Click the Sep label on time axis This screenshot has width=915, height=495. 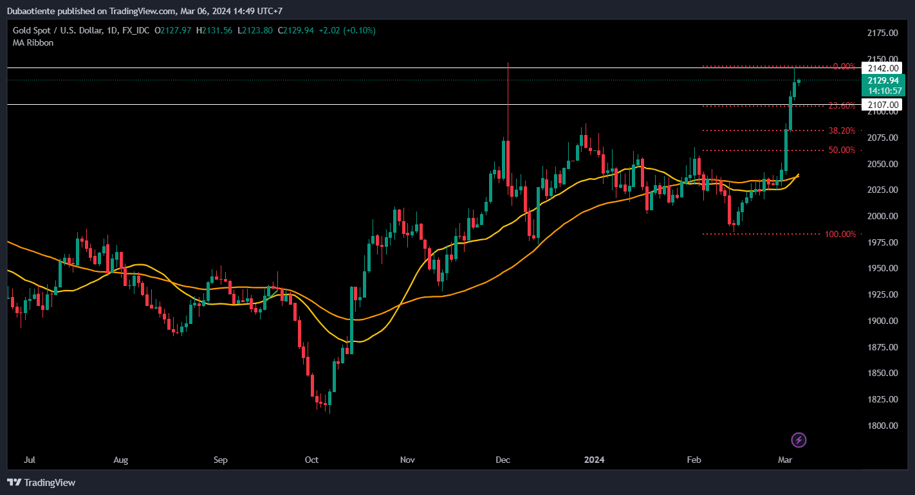(x=220, y=460)
